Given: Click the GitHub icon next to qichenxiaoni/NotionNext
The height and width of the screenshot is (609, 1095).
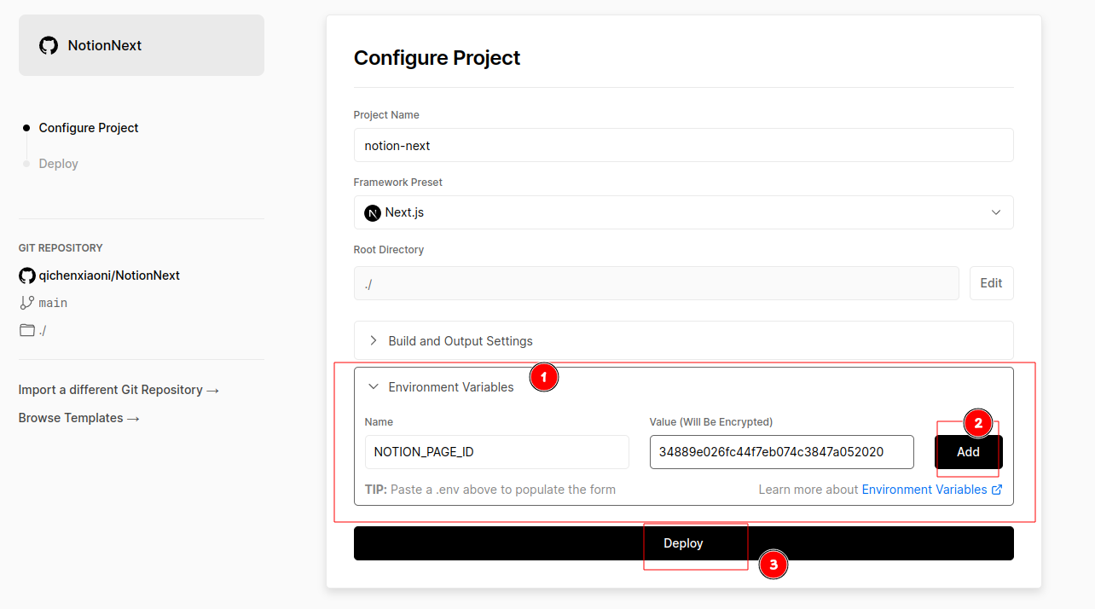Looking at the screenshot, I should (x=27, y=275).
